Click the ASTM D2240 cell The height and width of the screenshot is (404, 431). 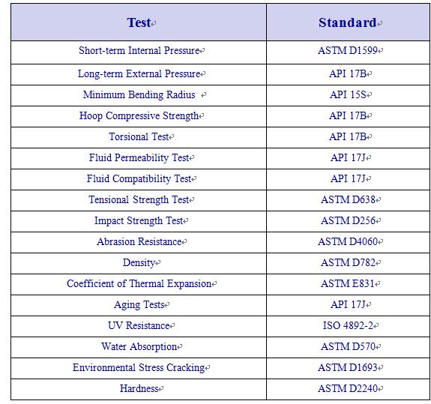point(348,389)
